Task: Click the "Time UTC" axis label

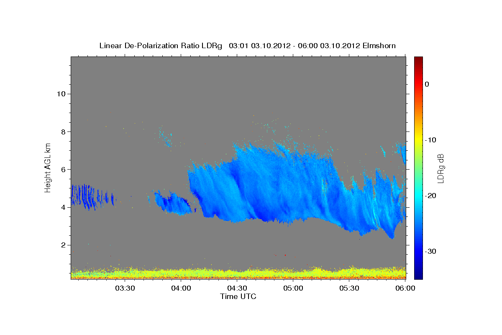Action: pyautogui.click(x=238, y=296)
